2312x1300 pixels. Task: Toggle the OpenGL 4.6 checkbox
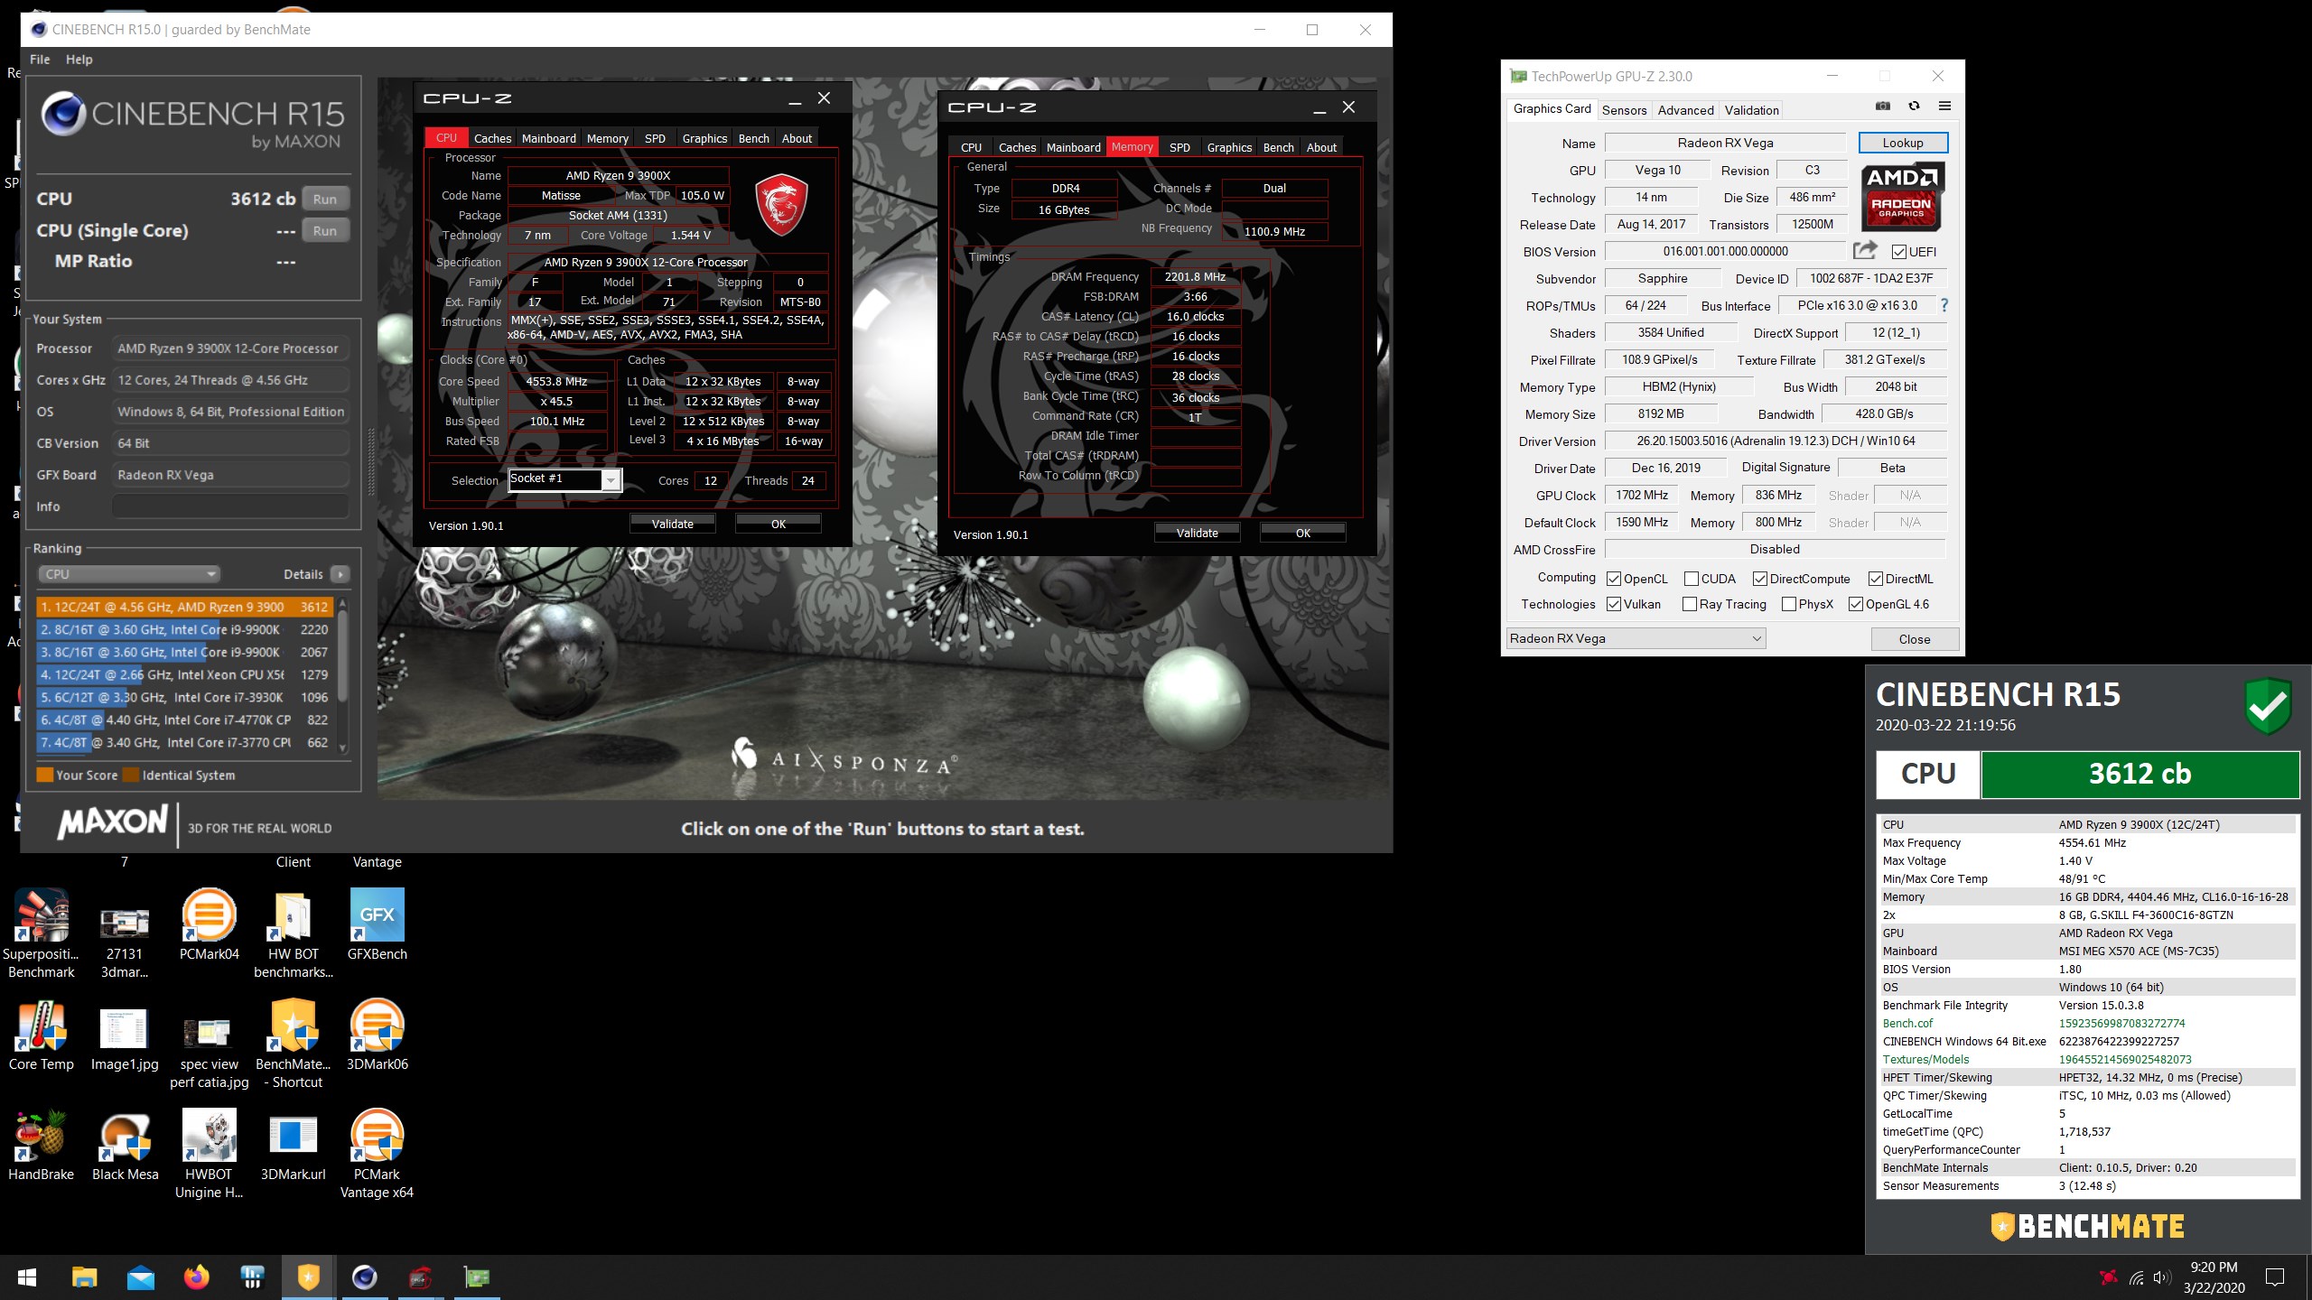[x=1855, y=604]
